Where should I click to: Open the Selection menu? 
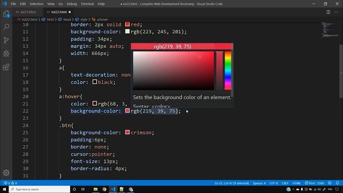tap(36, 4)
